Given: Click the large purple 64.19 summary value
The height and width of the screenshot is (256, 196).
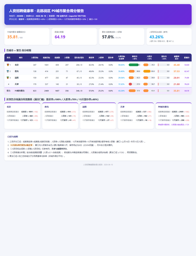Looking at the screenshot, I should coord(60,37).
